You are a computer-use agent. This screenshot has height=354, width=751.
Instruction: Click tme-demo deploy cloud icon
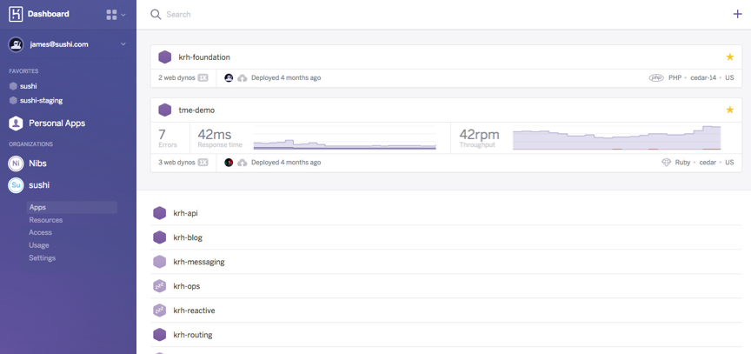point(243,163)
